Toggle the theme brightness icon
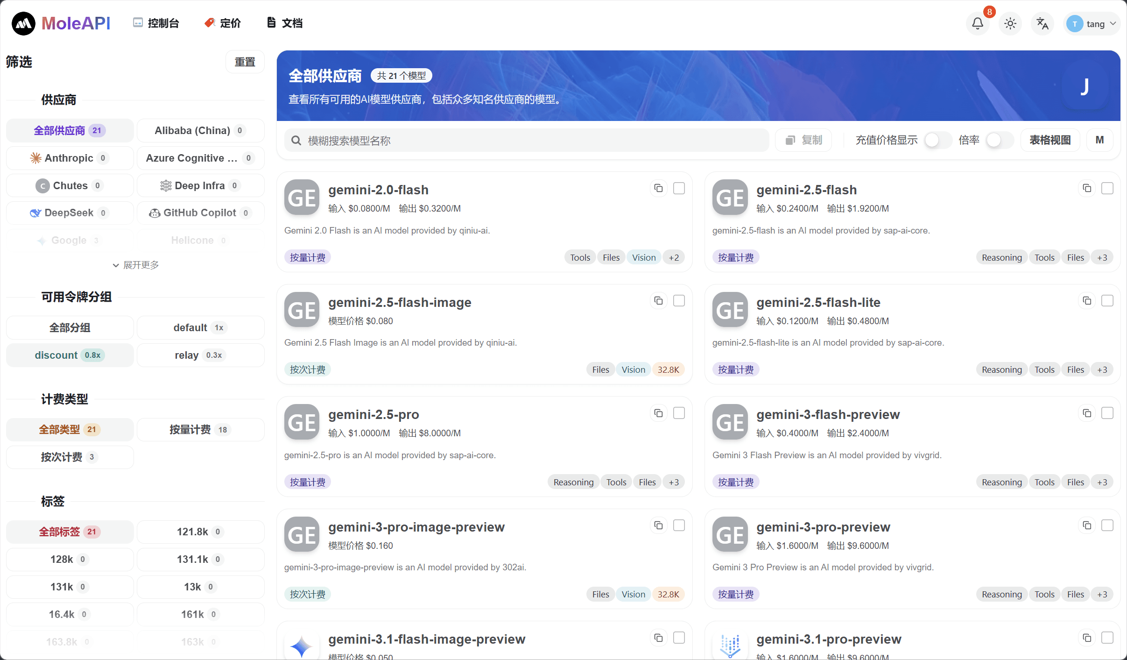The image size is (1127, 660). 1010,23
